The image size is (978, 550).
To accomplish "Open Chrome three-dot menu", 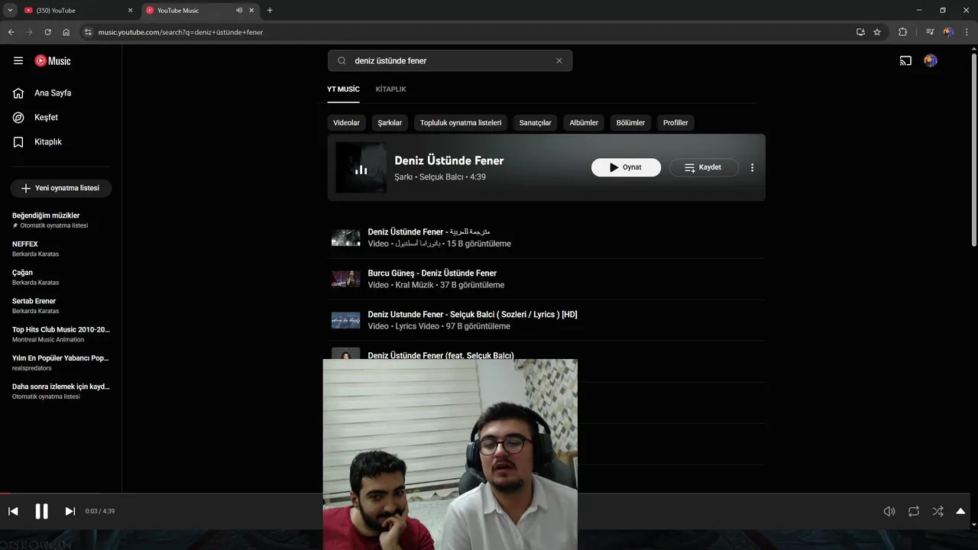I will coord(967,32).
